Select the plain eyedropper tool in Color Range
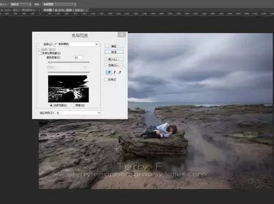The width and height of the screenshot is (274, 204). tap(109, 72)
